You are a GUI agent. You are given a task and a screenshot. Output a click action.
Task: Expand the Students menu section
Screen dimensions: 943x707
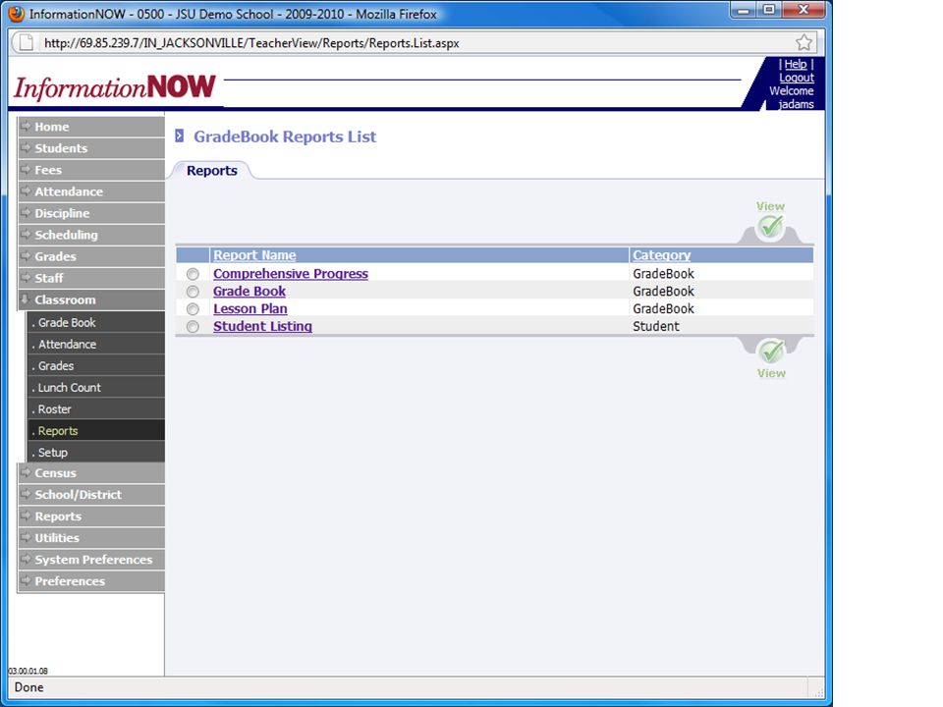[x=91, y=148]
